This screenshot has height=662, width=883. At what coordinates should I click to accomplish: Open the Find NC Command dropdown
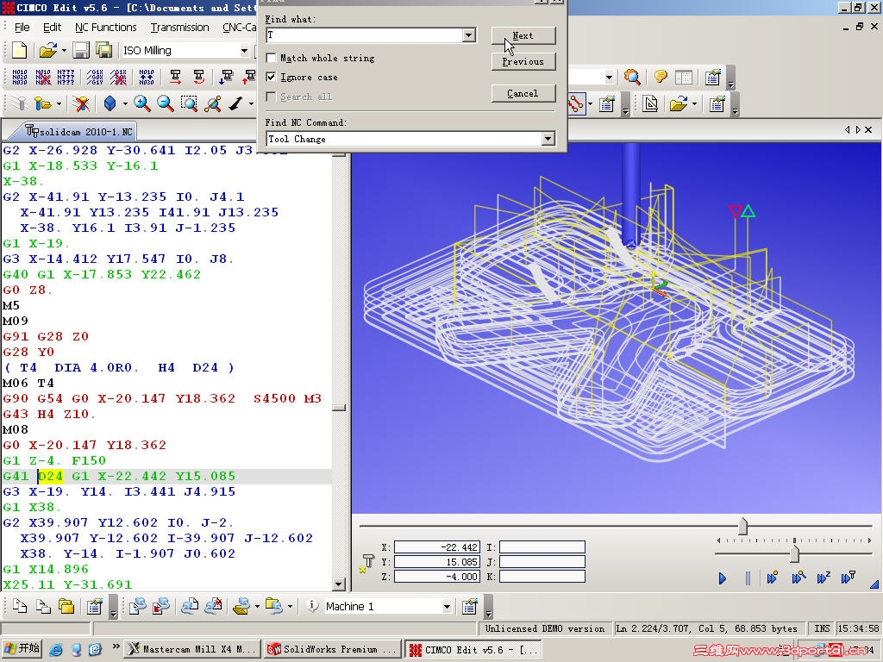(x=548, y=139)
